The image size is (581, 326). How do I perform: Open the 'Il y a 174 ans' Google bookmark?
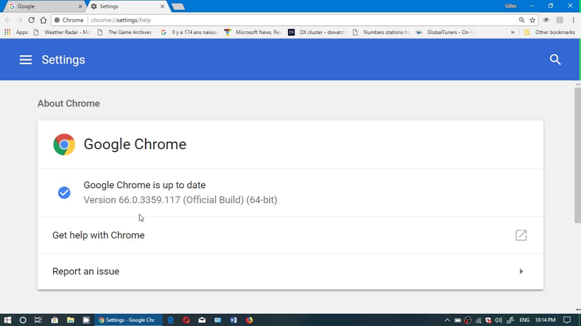pos(190,32)
